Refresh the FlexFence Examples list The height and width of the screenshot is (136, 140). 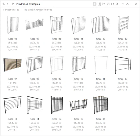coord(117,4)
